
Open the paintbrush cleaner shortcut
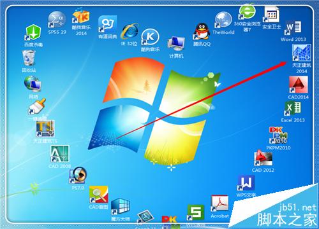tap(38, 106)
